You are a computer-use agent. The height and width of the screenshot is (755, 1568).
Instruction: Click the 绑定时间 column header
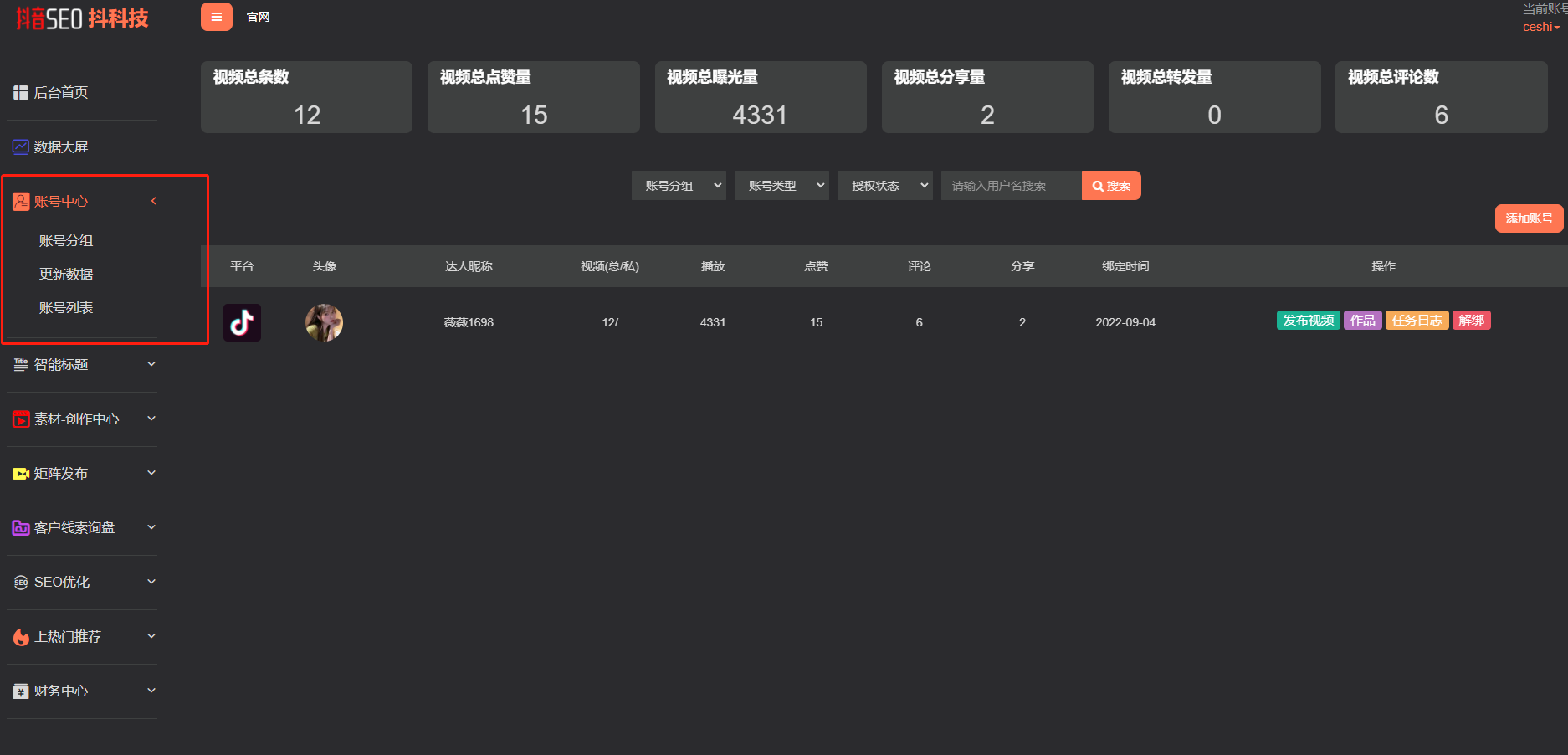coord(1125,266)
